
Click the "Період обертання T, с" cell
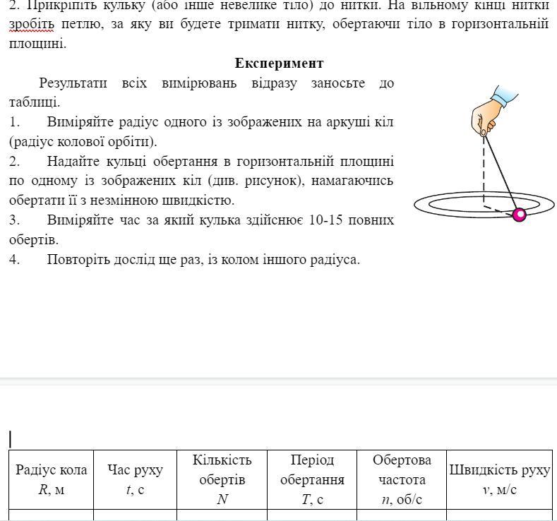click(312, 479)
